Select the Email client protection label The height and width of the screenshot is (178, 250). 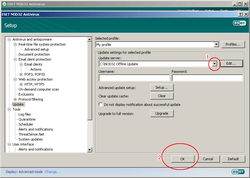pyautogui.click(x=35, y=59)
